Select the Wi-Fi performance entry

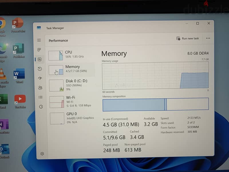(72, 102)
